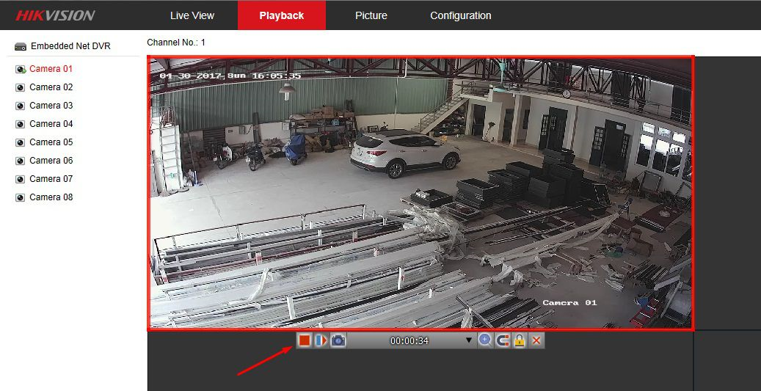Capture a snapshot with the camera icon
The image size is (761, 391).
[x=338, y=340]
